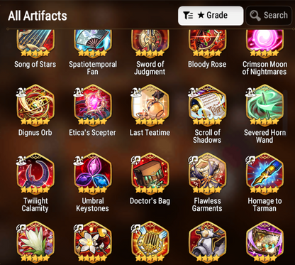Image resolution: width=295 pixels, height=265 pixels.
Task: Open the Grade sort filter dropdown
Action: (x=211, y=16)
